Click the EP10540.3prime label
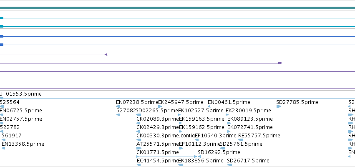 tap(216, 136)
